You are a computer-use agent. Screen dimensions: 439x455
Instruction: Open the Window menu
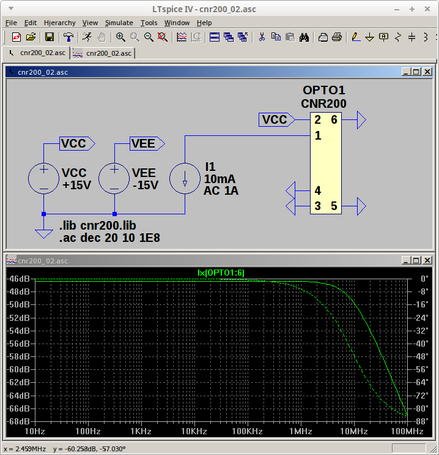click(x=177, y=23)
